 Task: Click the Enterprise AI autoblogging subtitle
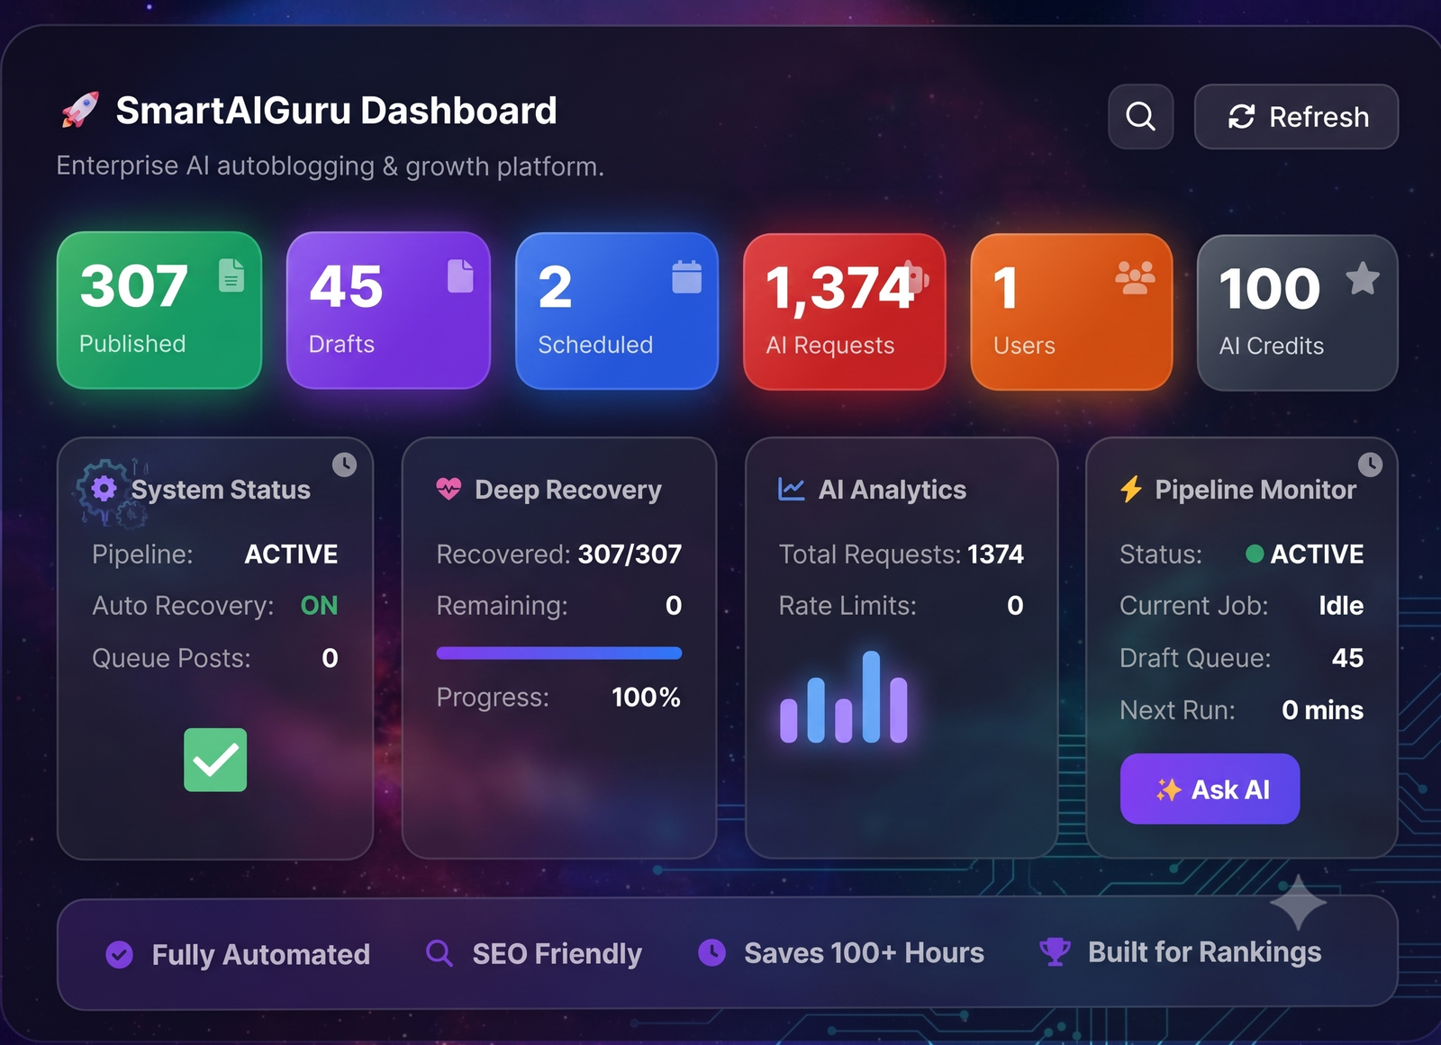tap(330, 167)
